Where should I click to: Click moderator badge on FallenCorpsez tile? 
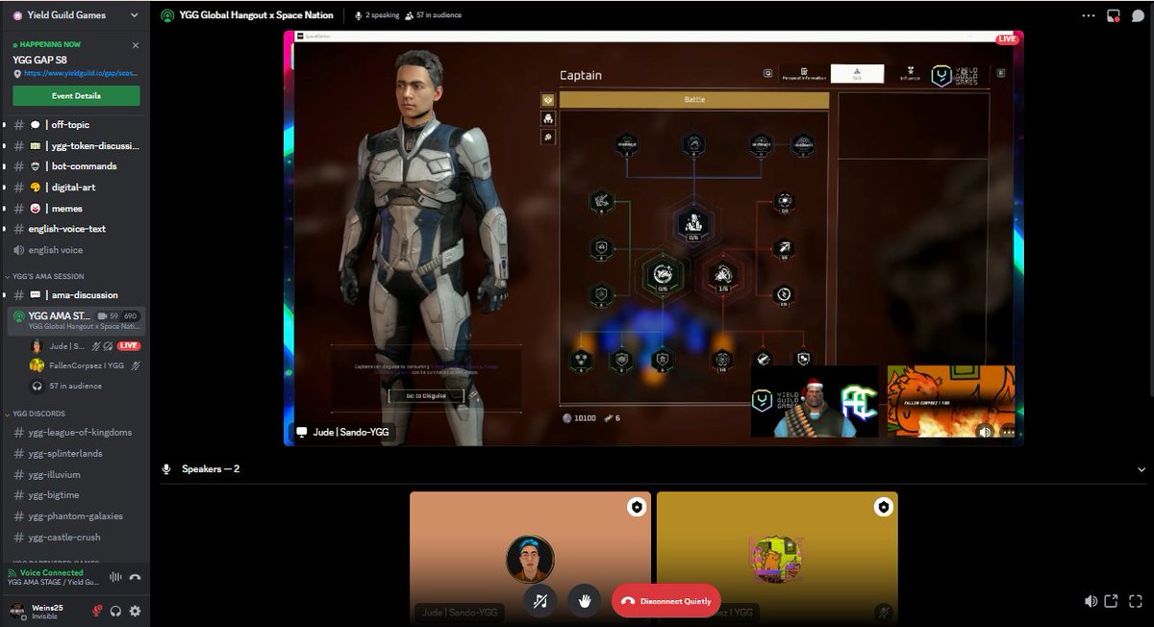884,507
